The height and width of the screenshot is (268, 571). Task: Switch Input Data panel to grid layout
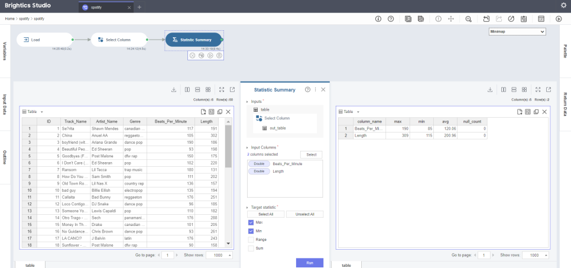208,90
